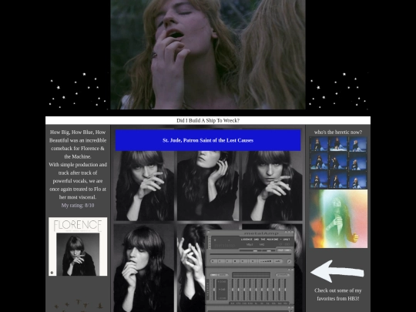416x312 pixels.
Task: Adjust the metalAmp balance slider
Action: click(269, 250)
